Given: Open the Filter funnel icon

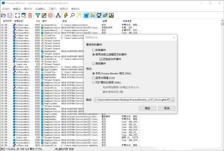Looking at the screenshot, I should point(38,15).
